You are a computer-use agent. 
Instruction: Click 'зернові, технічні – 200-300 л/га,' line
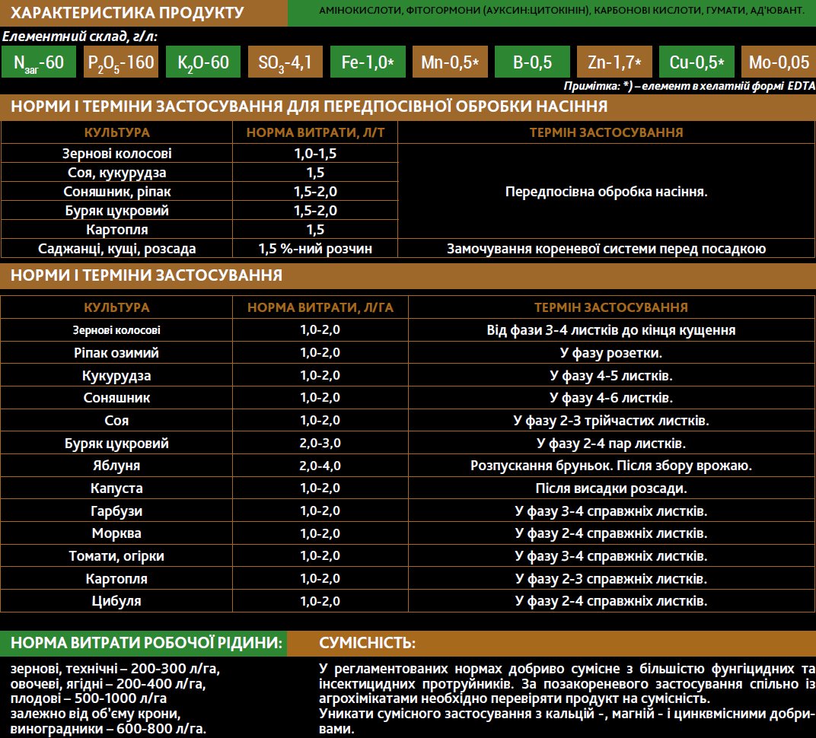pyautogui.click(x=115, y=668)
